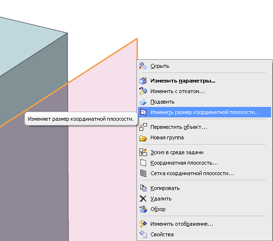Select Новая группа menu entry
The width and height of the screenshot is (273, 241).
click(205, 137)
